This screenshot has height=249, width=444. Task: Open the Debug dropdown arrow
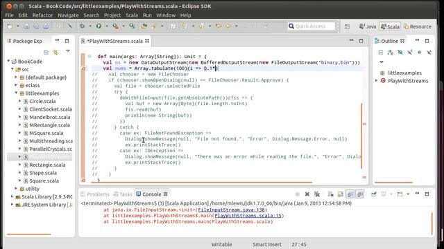90,26
